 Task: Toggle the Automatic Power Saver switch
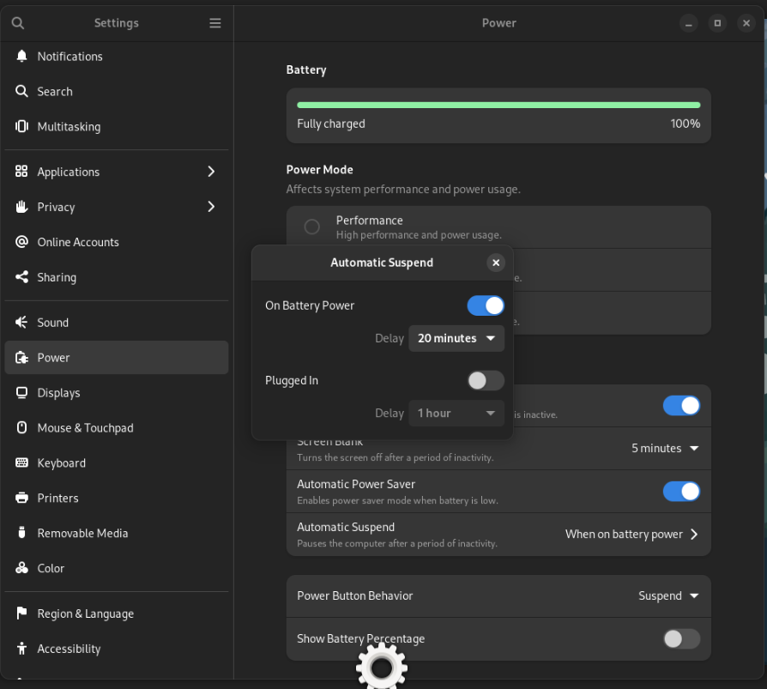681,492
